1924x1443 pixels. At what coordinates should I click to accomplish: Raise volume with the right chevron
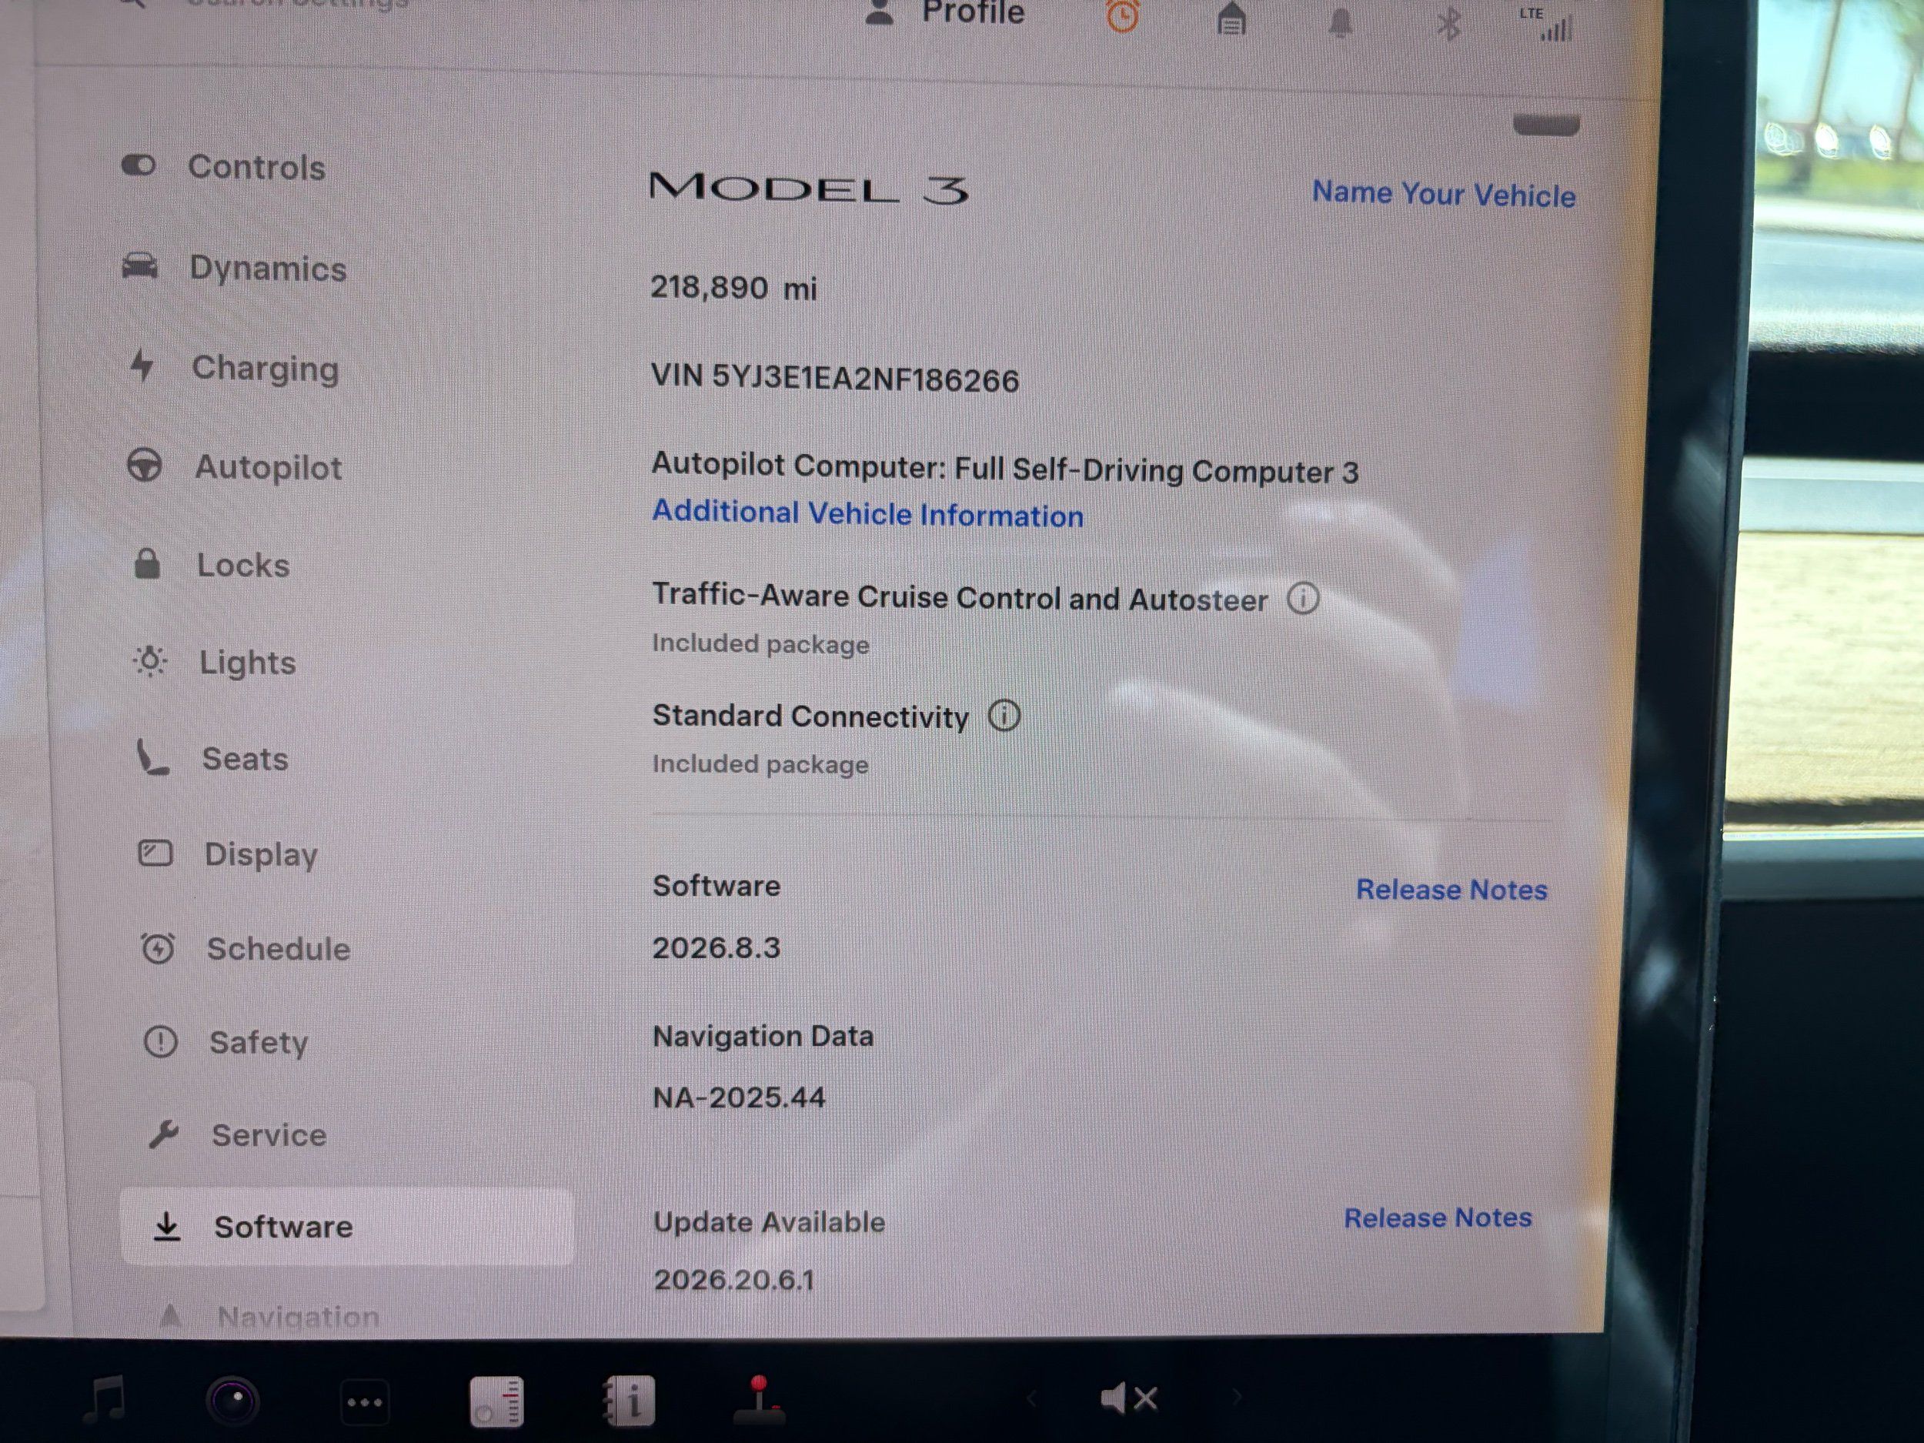(x=1236, y=1397)
